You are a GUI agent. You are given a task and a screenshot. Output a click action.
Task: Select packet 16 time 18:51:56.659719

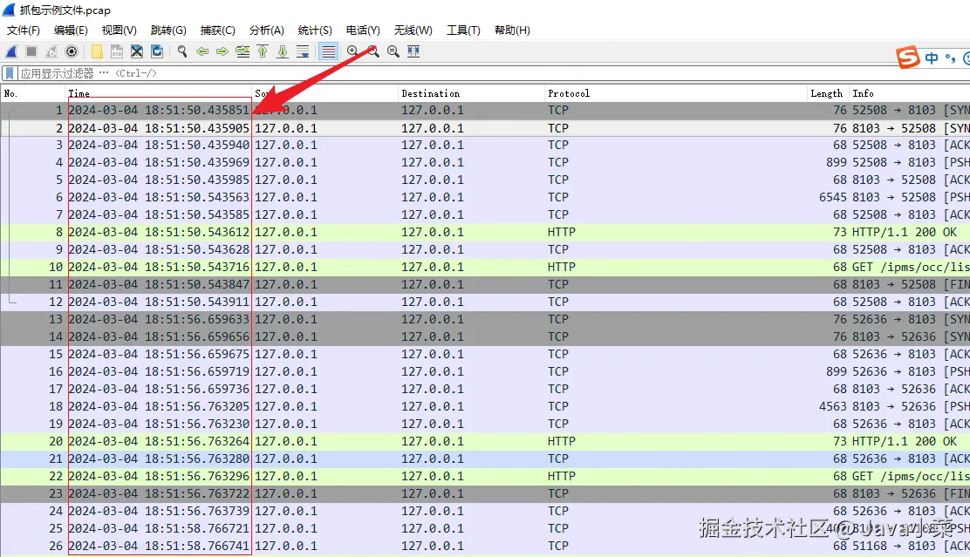tap(159, 371)
